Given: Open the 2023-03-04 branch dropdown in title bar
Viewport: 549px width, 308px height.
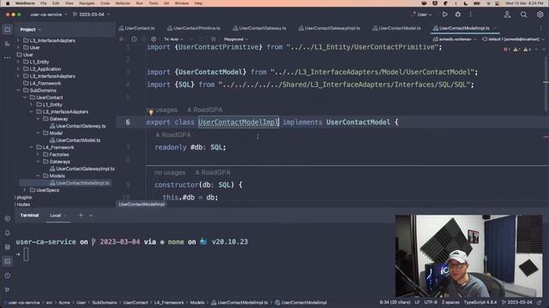Looking at the screenshot, I should (x=91, y=15).
